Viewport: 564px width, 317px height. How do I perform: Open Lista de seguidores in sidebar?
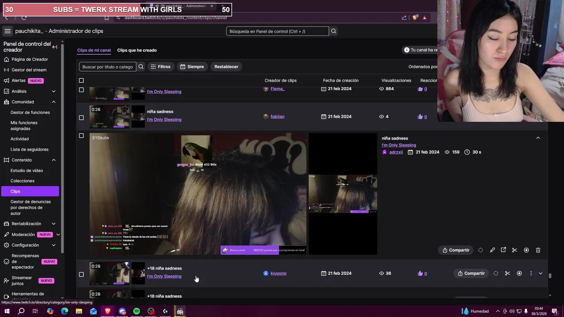[x=30, y=149]
